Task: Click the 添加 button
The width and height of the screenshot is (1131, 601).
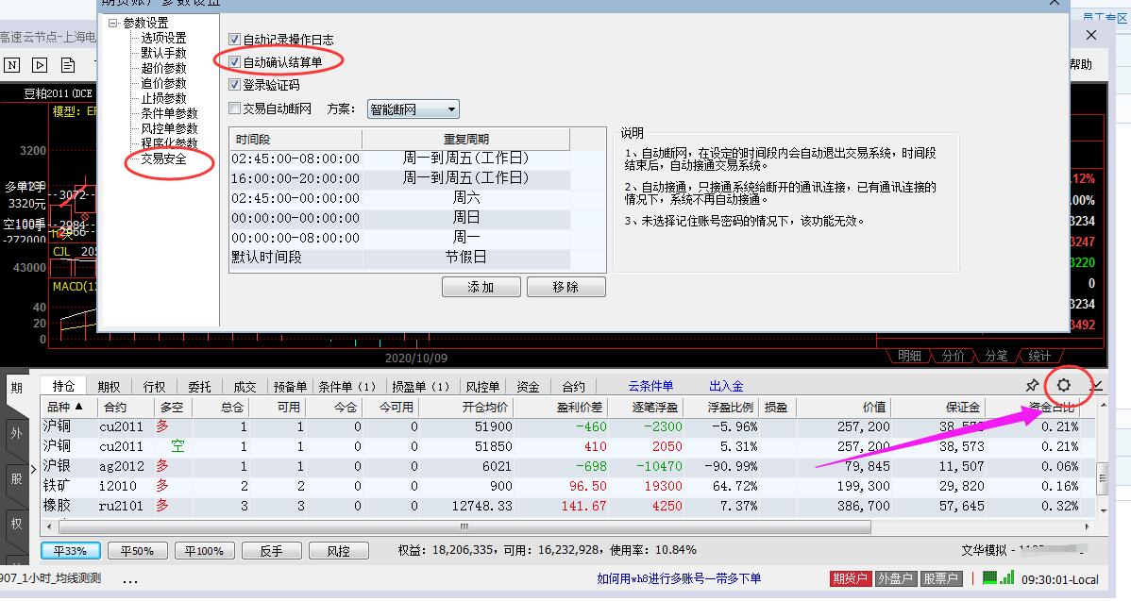Action: click(x=481, y=287)
